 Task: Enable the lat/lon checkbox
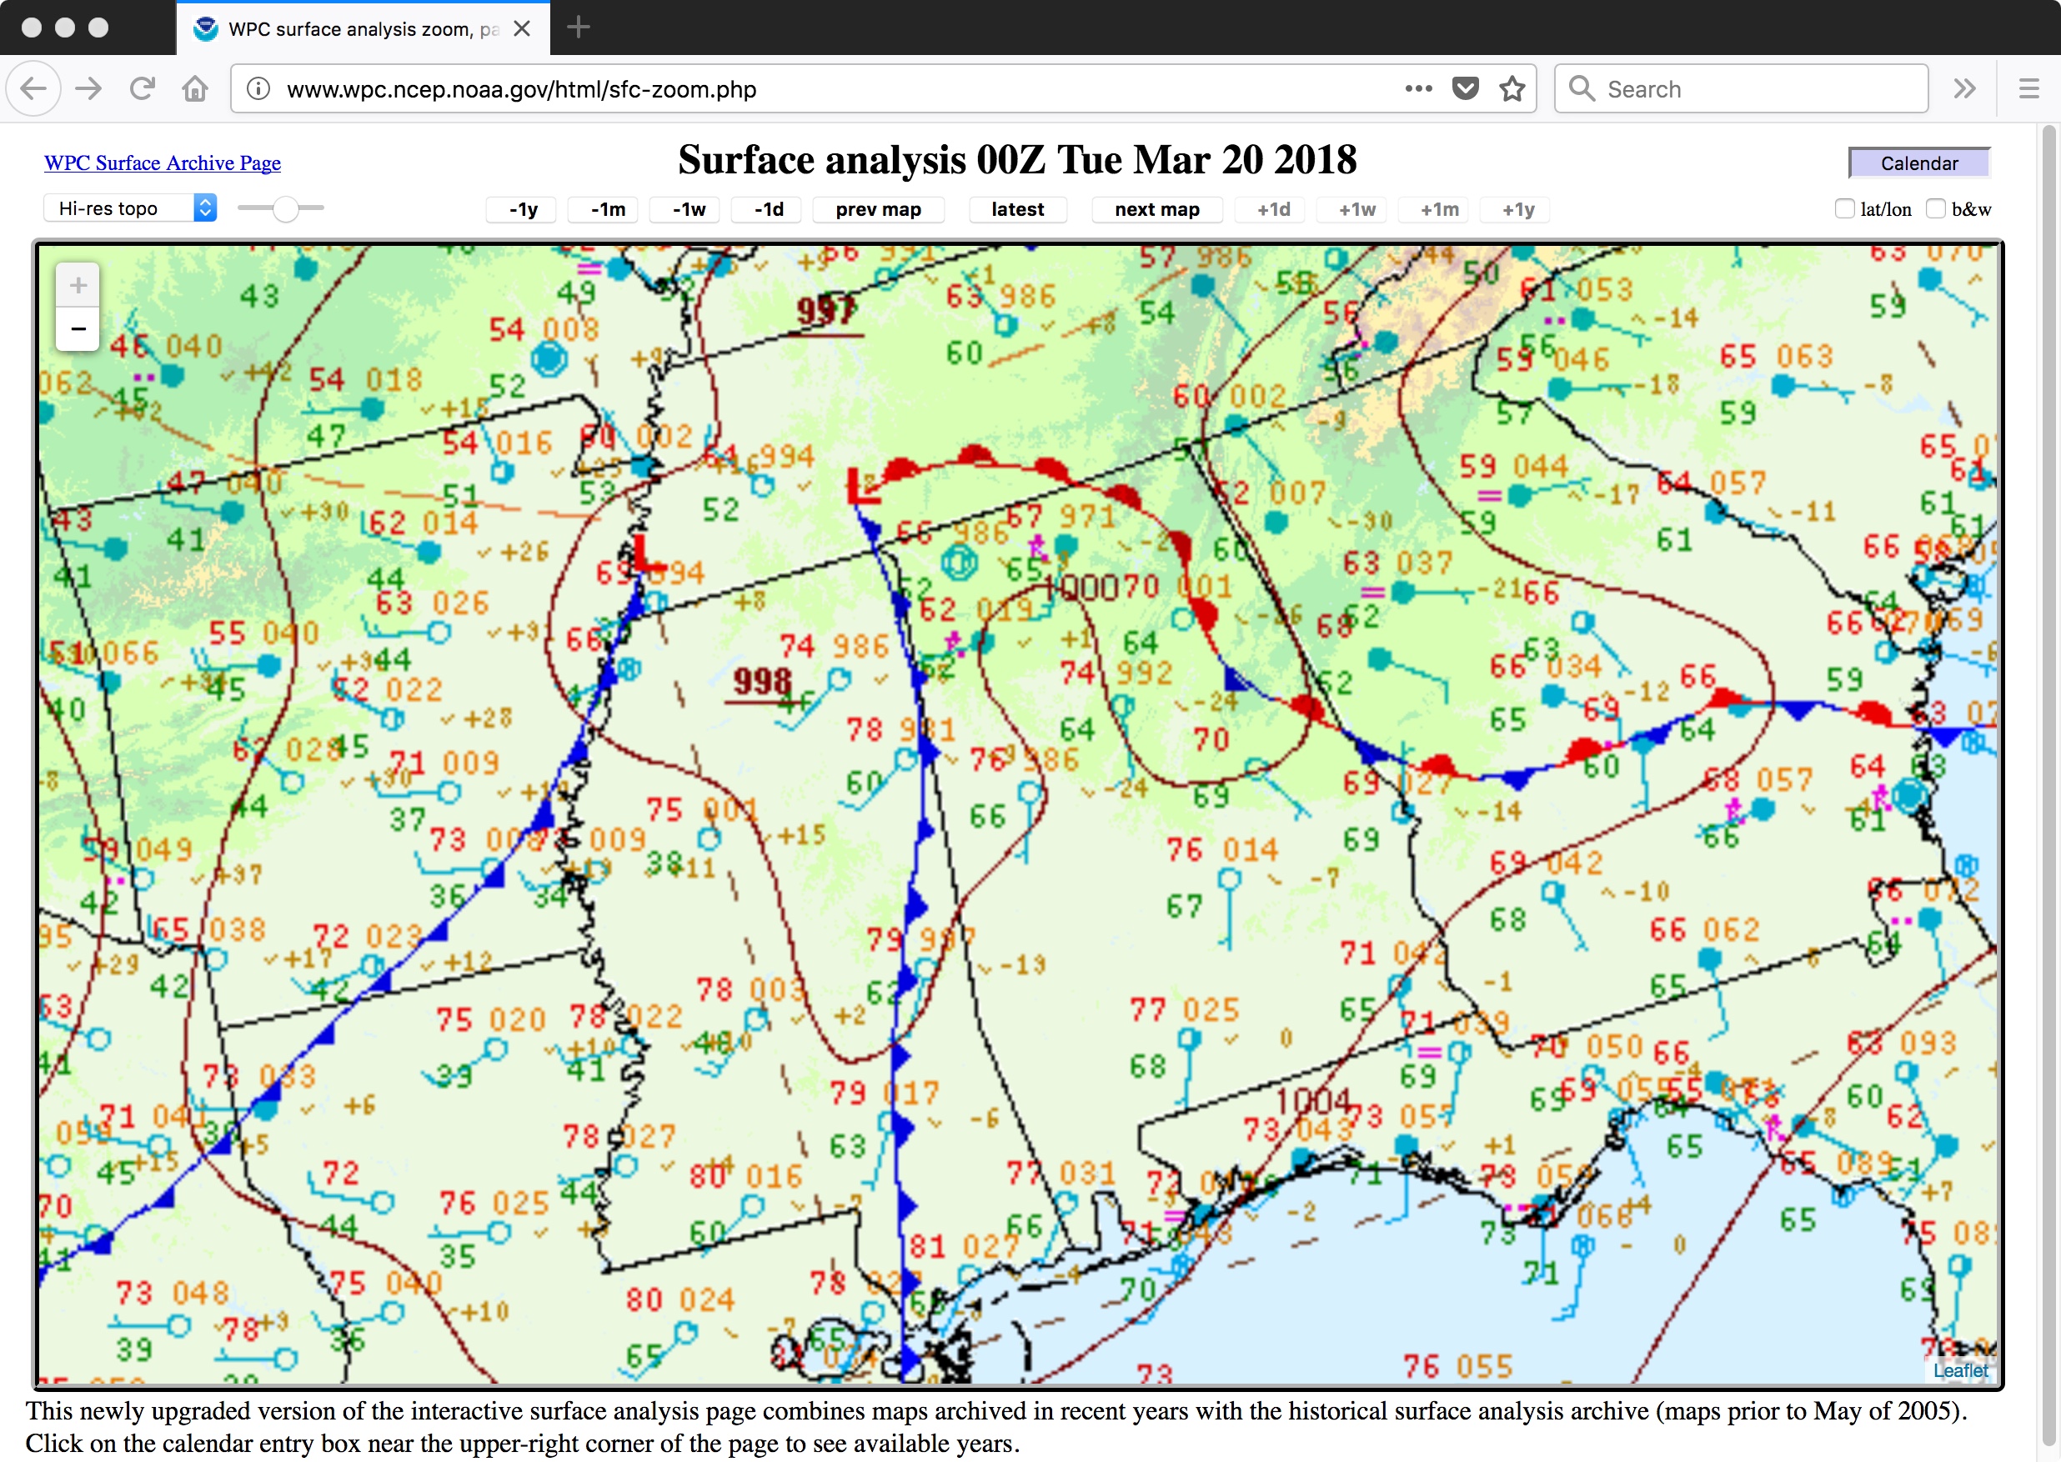click(1844, 209)
